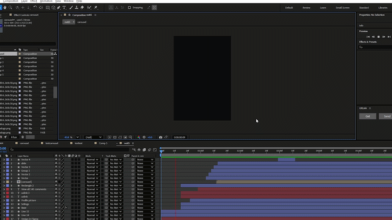Toggle quality switch for Group 1 layer
The width and height of the screenshot is (392, 220).
63,171
